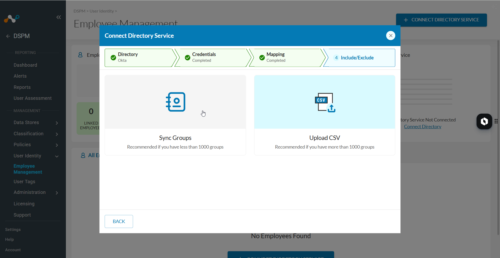This screenshot has height=258, width=500.
Task: Click the page vertical scrollbar
Action: click(498, 138)
